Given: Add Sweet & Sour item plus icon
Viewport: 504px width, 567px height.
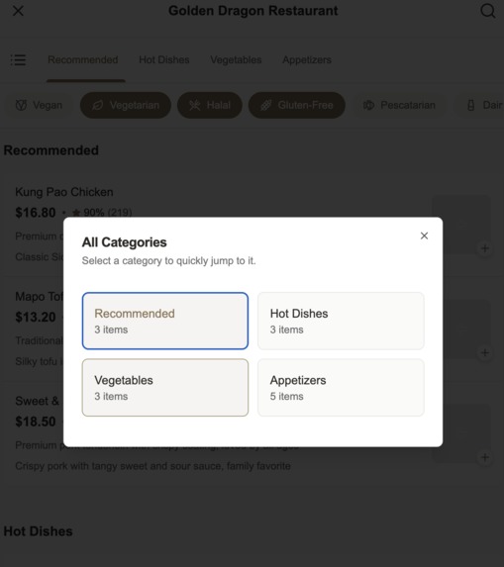Looking at the screenshot, I should pos(485,457).
